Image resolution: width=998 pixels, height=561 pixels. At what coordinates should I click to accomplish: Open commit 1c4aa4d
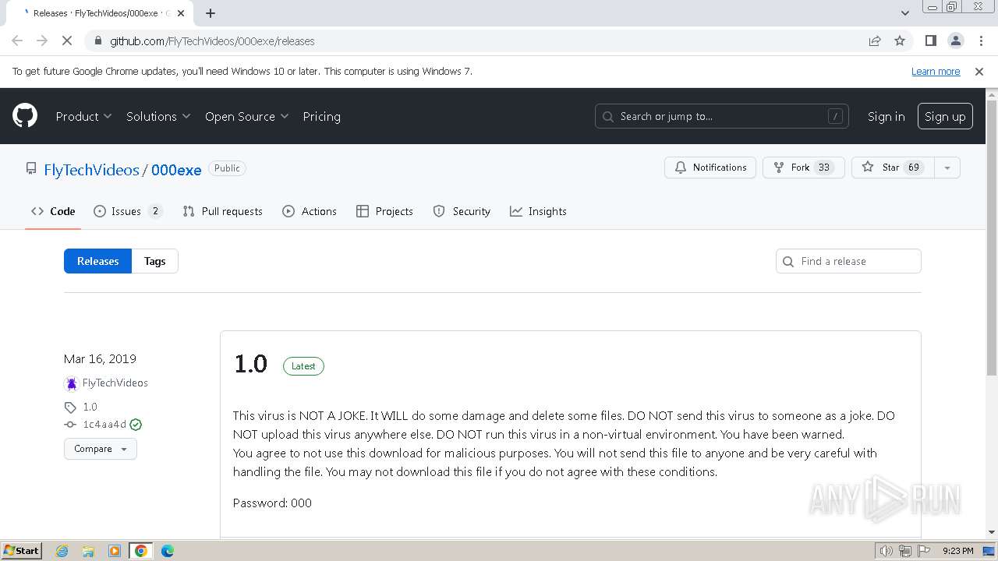[104, 425]
